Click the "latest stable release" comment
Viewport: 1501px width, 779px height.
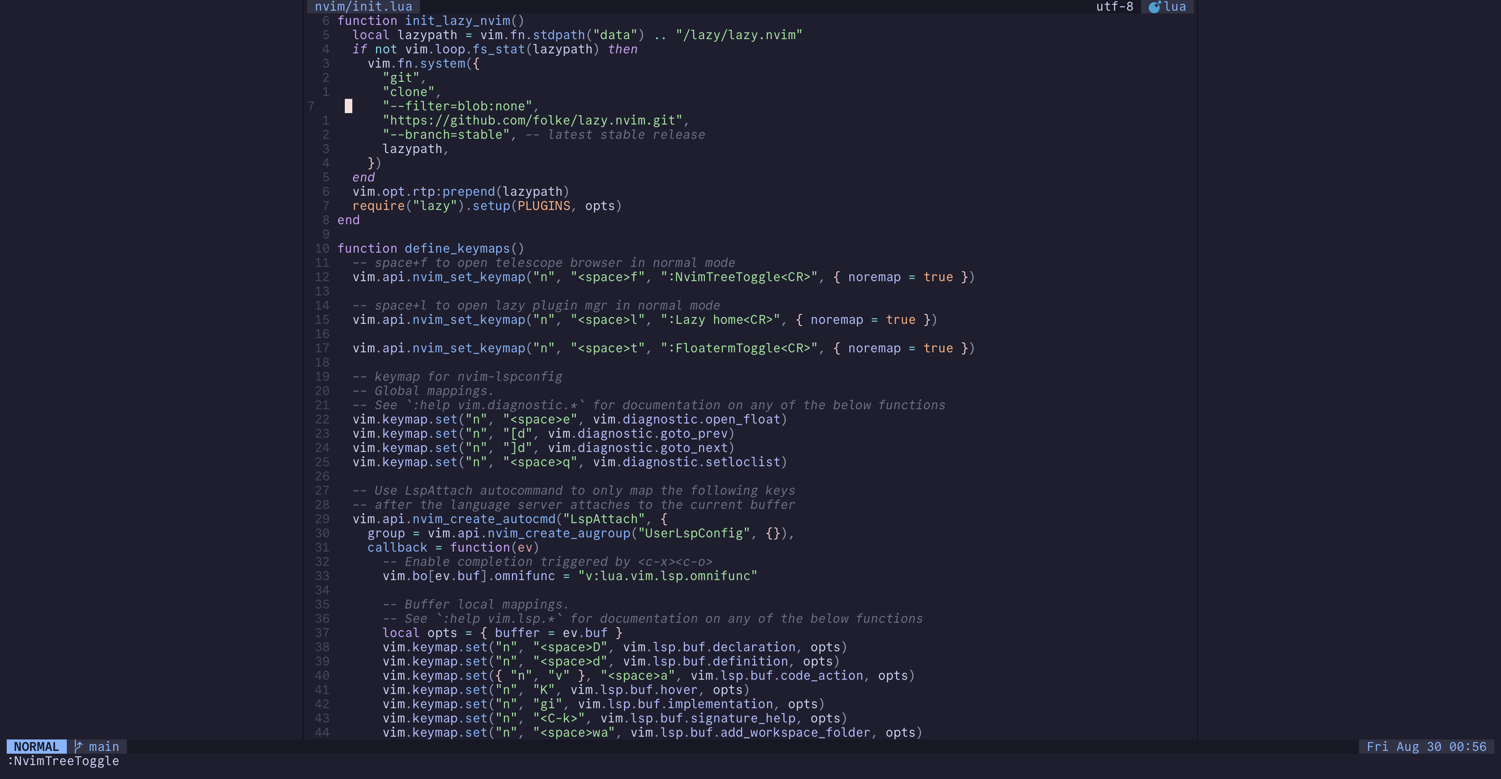pyautogui.click(x=626, y=134)
